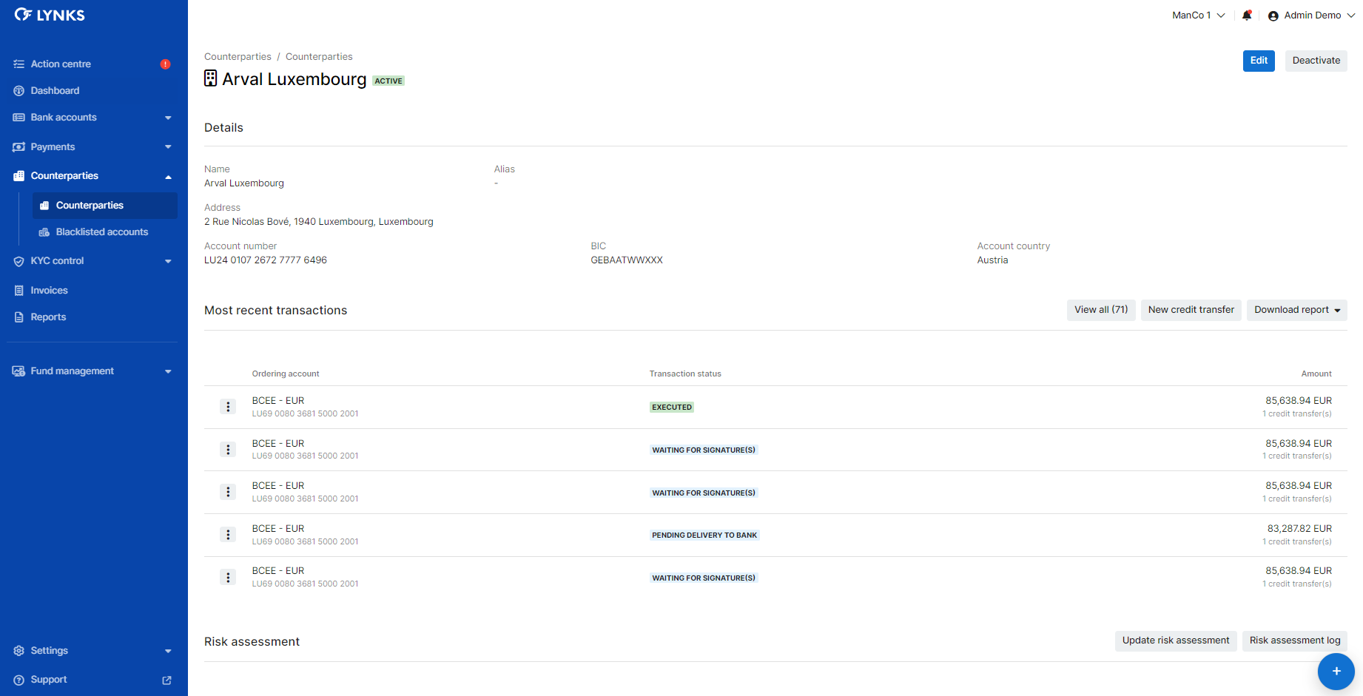The width and height of the screenshot is (1363, 696).
Task: Open notifications bell
Action: (x=1247, y=16)
